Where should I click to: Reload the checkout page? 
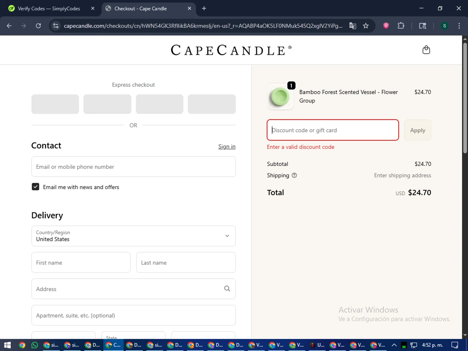[38, 26]
